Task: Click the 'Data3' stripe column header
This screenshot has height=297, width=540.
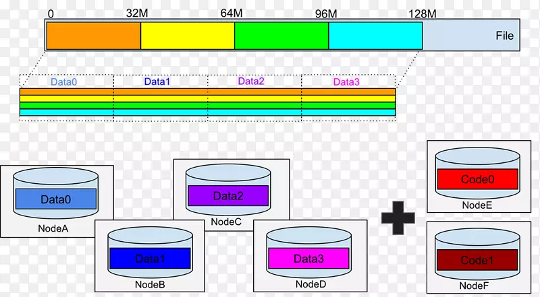Action: click(x=346, y=81)
